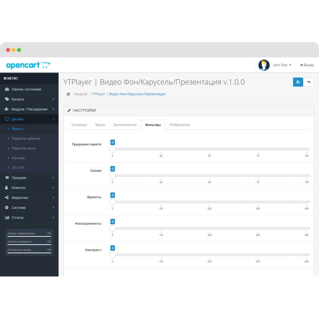Click the blue save floppy-disk button
The height and width of the screenshot is (319, 319).
point(298,82)
